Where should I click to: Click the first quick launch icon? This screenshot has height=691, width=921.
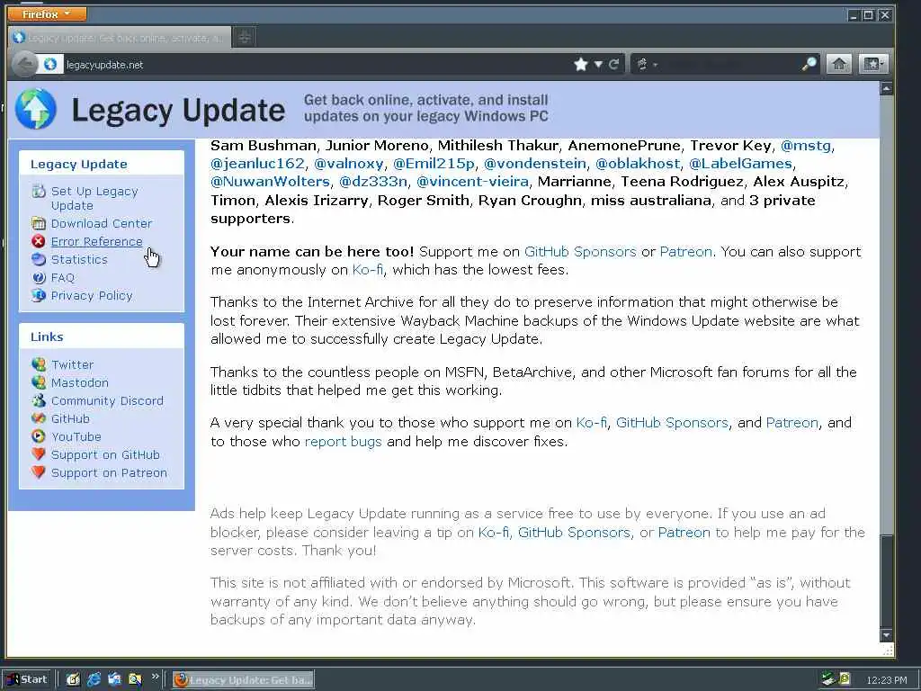[73, 679]
